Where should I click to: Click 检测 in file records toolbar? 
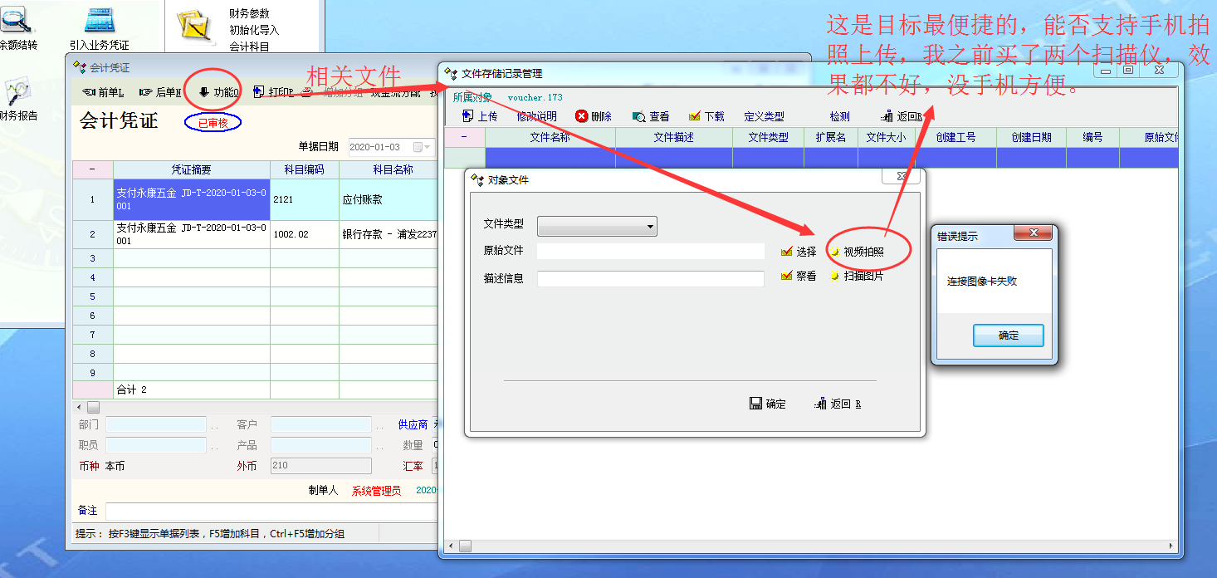(839, 116)
